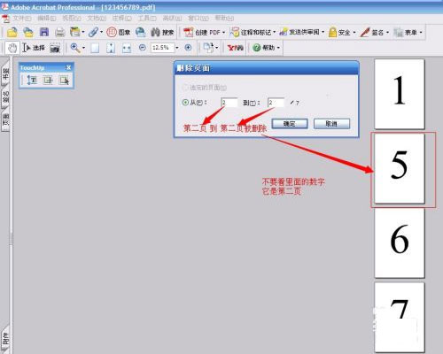
Task: Click the rotate pages icon
Action: click(208, 48)
